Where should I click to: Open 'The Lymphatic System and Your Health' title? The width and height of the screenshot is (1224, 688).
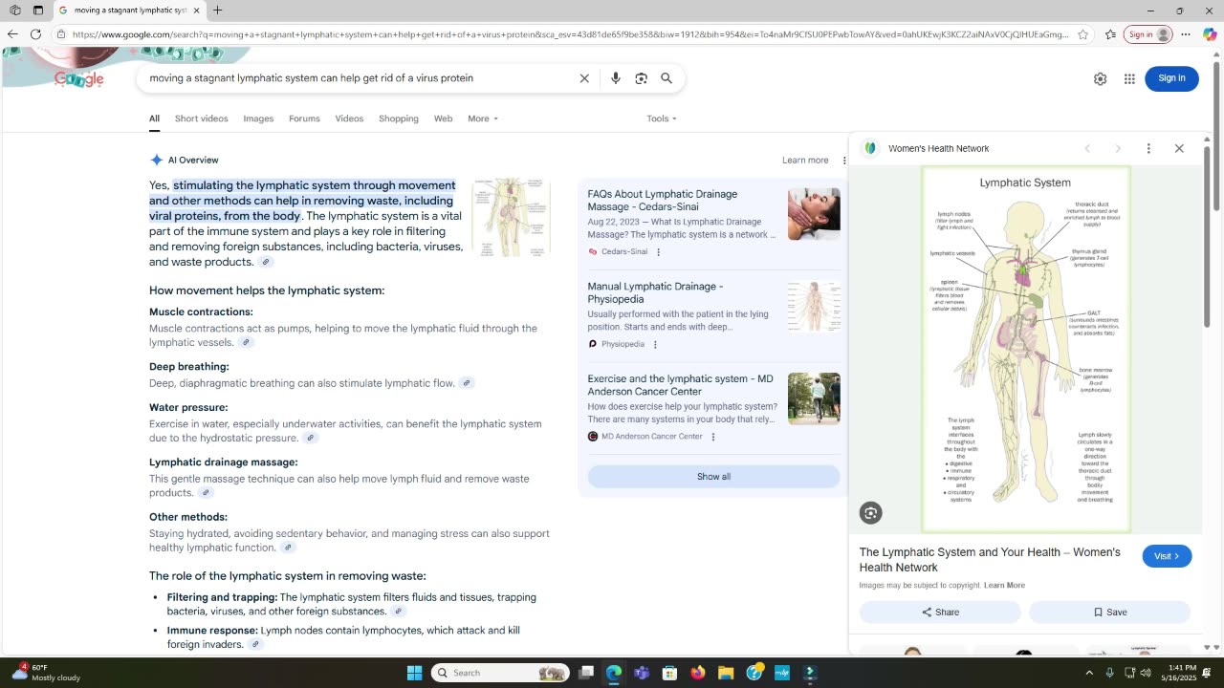point(990,560)
